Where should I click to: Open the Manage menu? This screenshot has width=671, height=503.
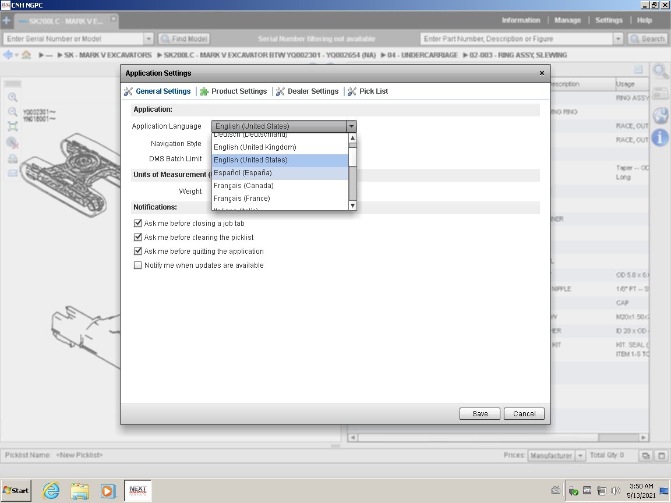(x=567, y=20)
